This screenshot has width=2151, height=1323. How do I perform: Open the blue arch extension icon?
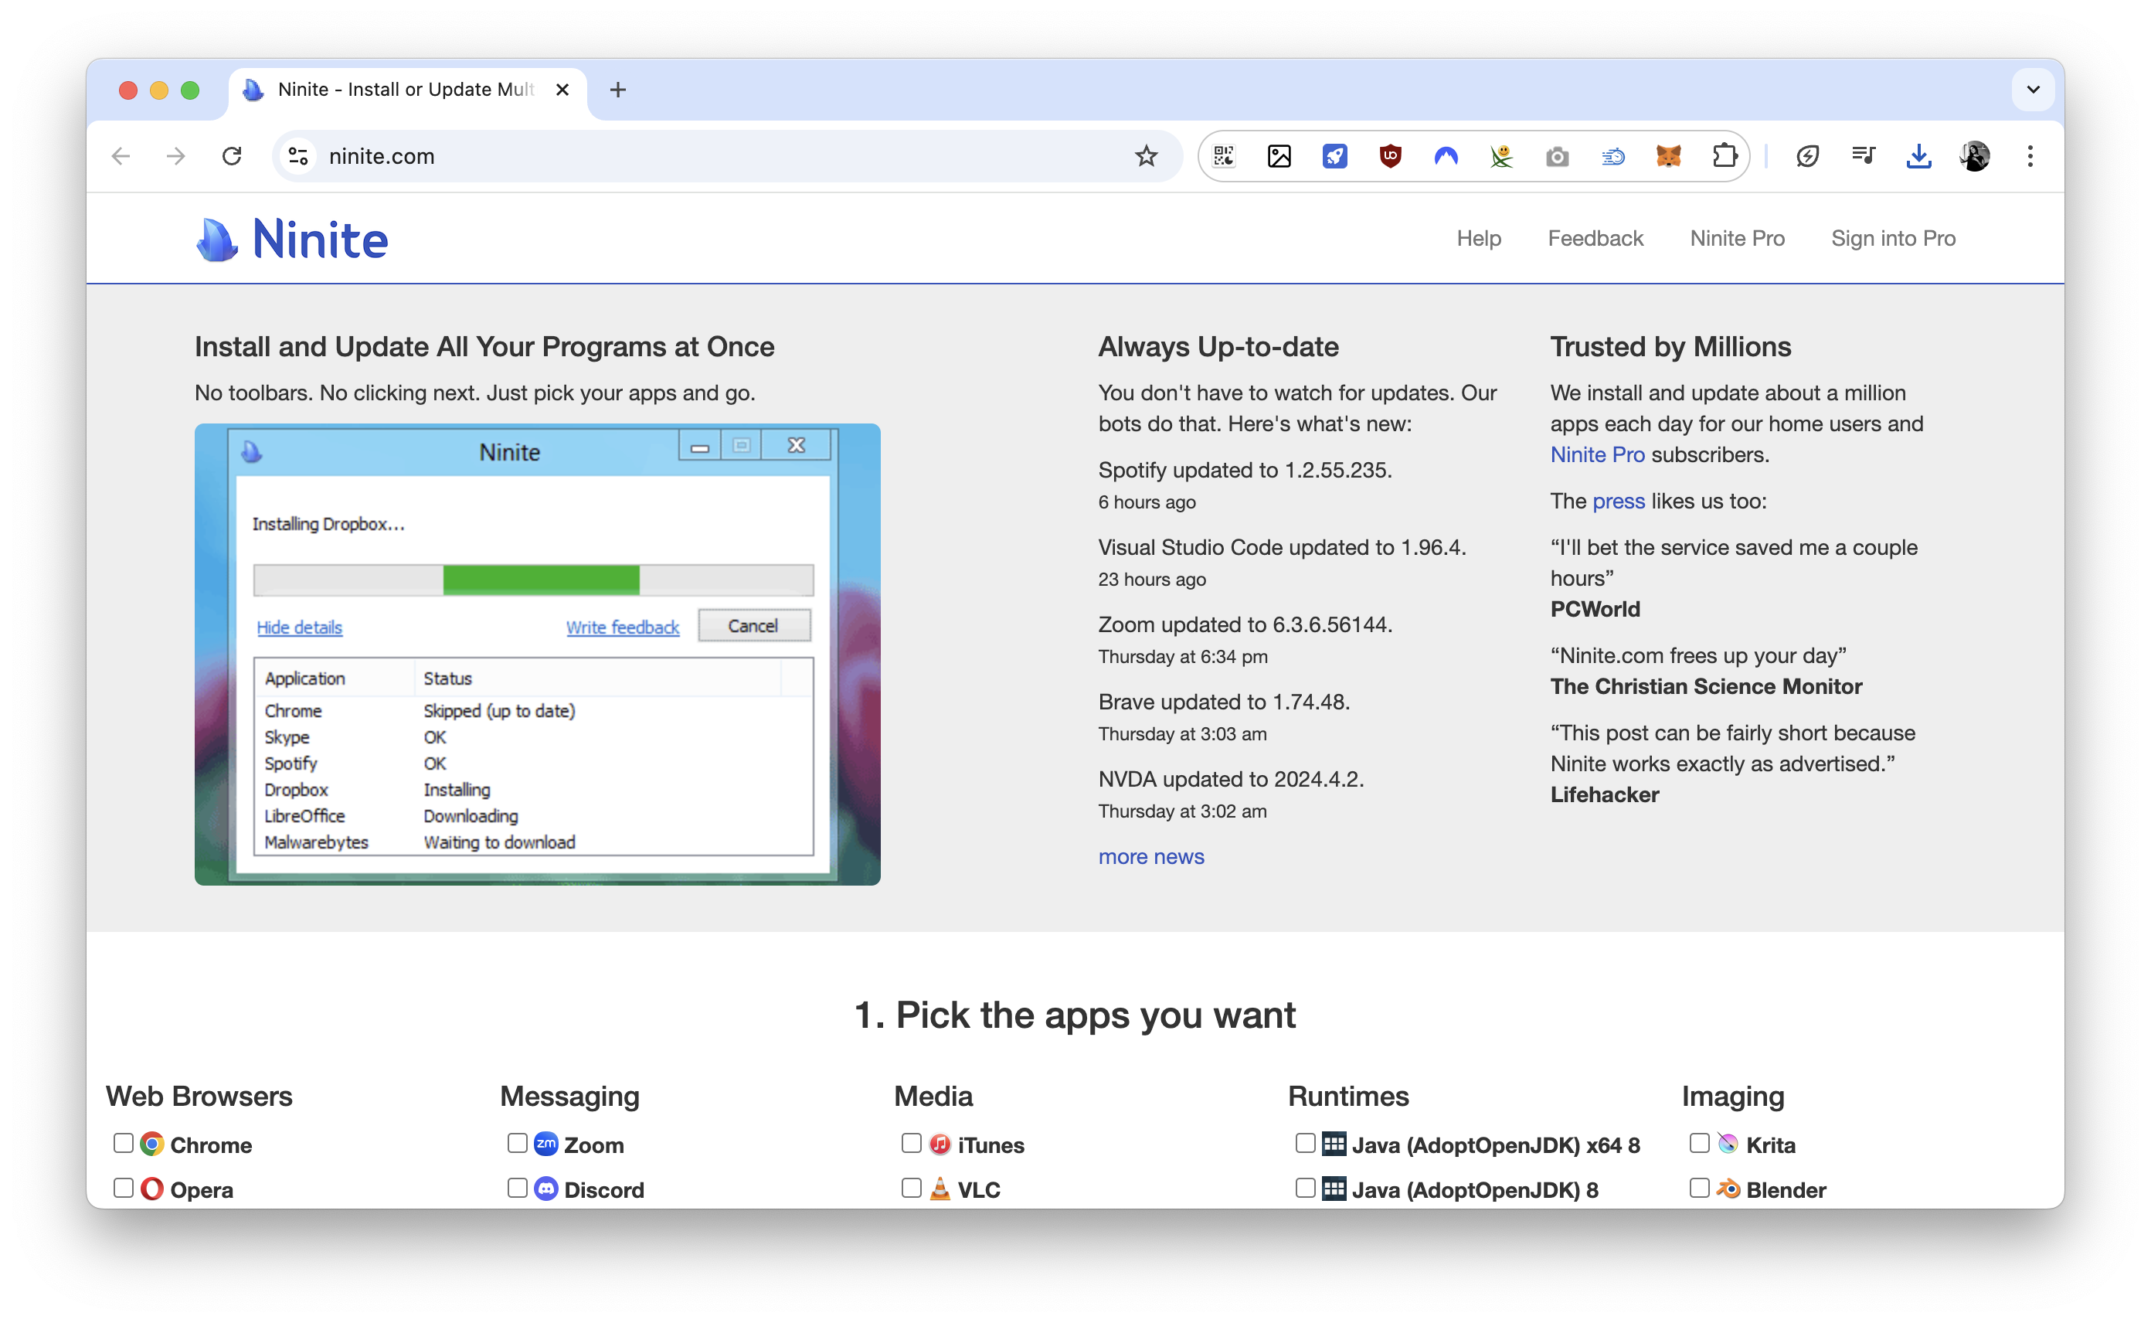pos(1446,156)
